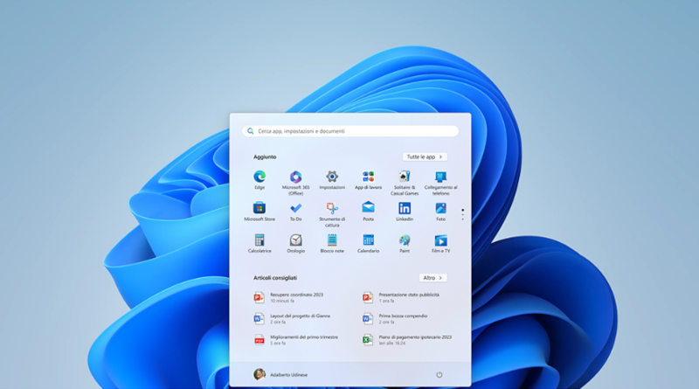Launch the To Do app
The width and height of the screenshot is (699, 389).
point(295,212)
